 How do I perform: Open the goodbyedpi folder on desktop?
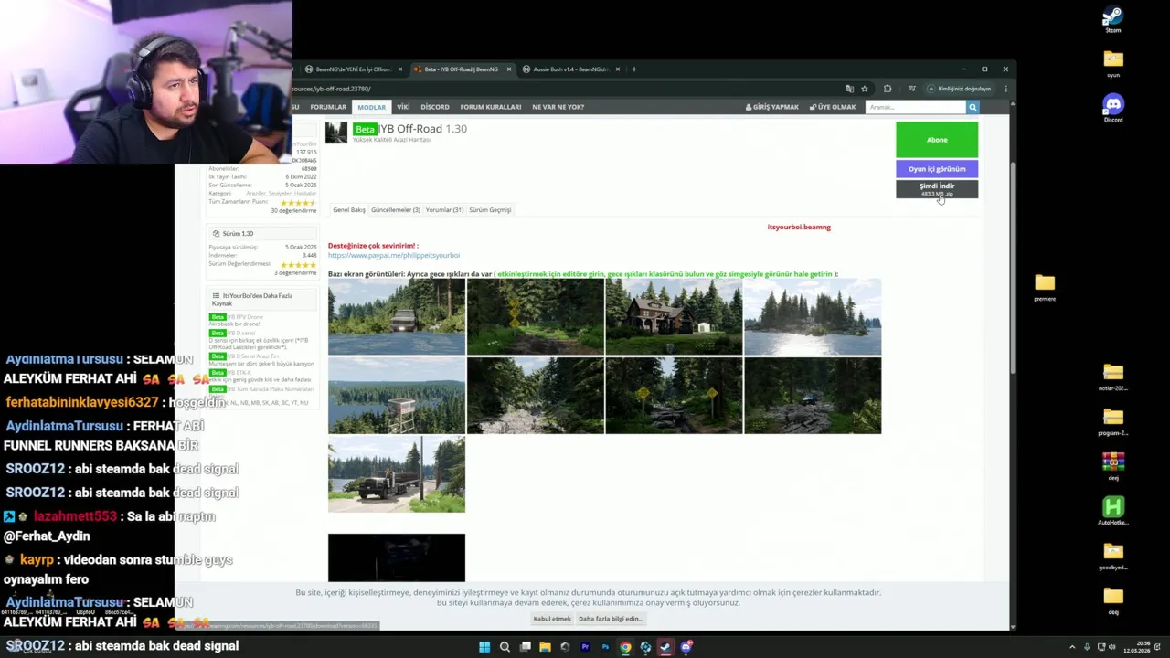1112,556
